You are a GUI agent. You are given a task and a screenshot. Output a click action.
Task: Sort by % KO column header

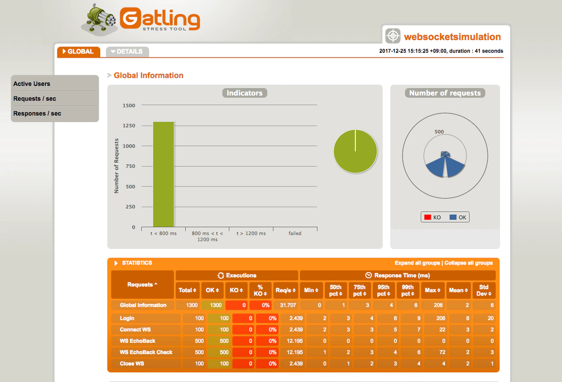click(x=260, y=290)
